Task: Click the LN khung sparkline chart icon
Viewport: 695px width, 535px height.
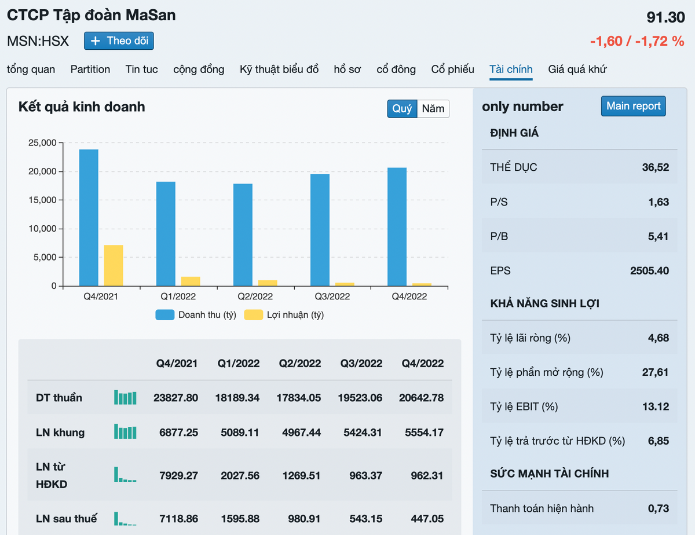Action: click(x=125, y=432)
